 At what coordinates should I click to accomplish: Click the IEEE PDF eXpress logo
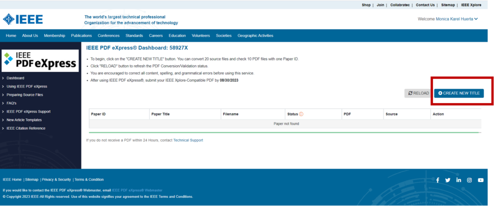(x=40, y=60)
